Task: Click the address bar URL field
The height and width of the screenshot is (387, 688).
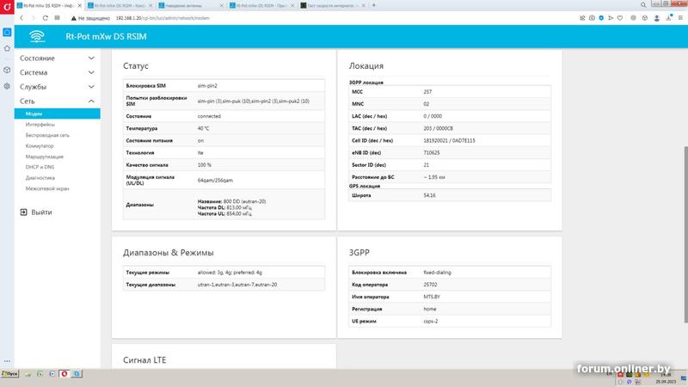Action: [x=163, y=18]
